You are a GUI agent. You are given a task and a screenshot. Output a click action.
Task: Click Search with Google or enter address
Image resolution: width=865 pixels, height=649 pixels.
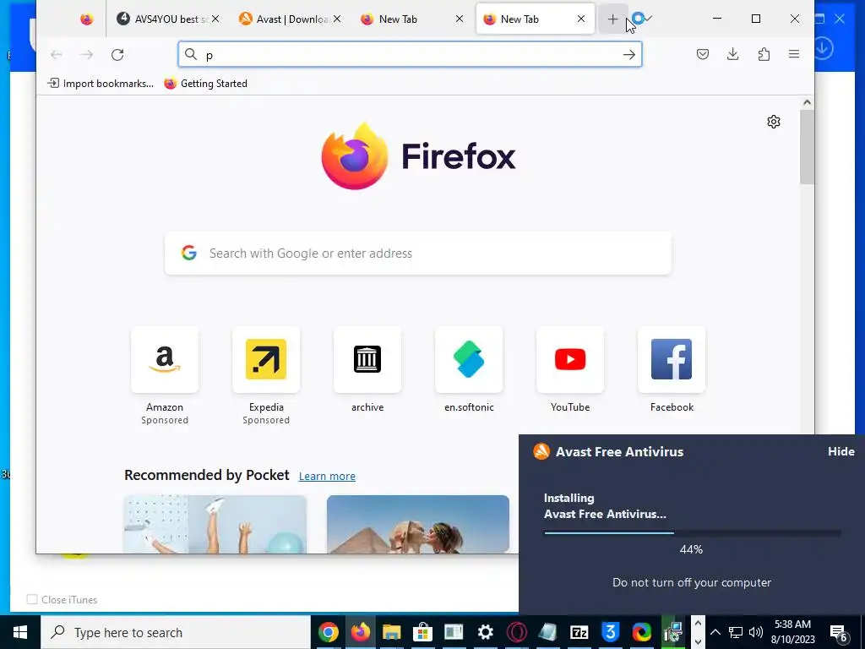[x=418, y=254]
